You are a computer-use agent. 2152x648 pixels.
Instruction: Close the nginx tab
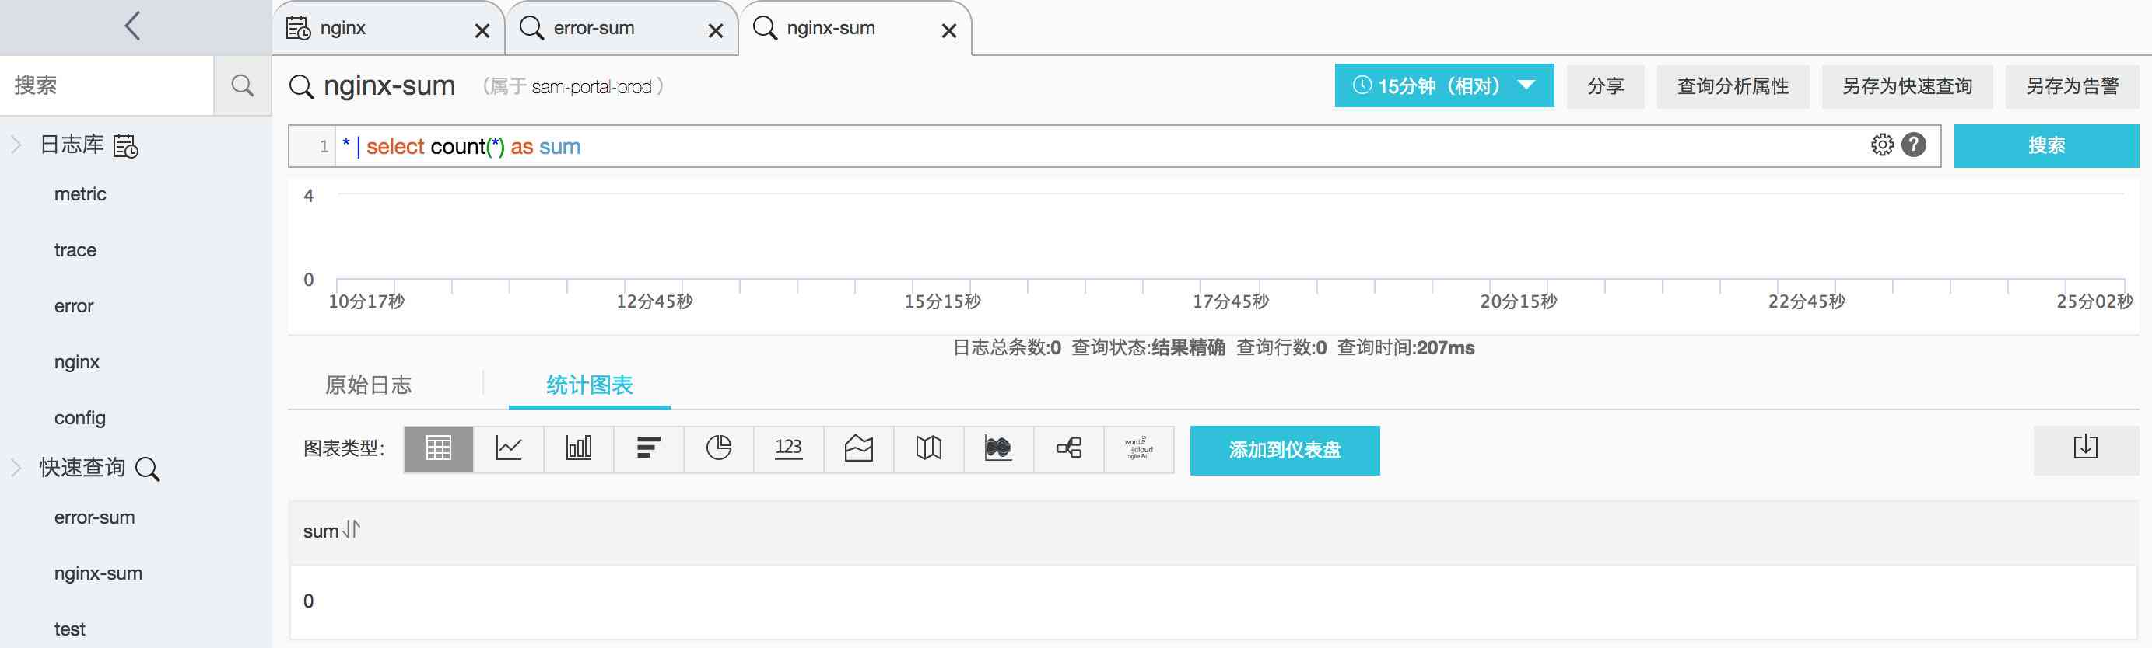(482, 31)
